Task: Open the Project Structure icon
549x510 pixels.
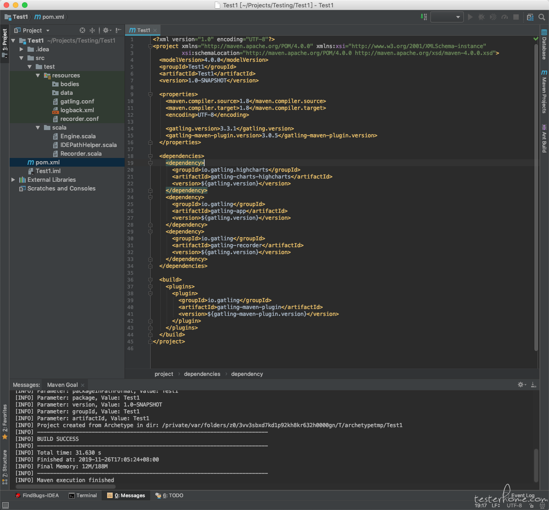Action: pos(530,17)
